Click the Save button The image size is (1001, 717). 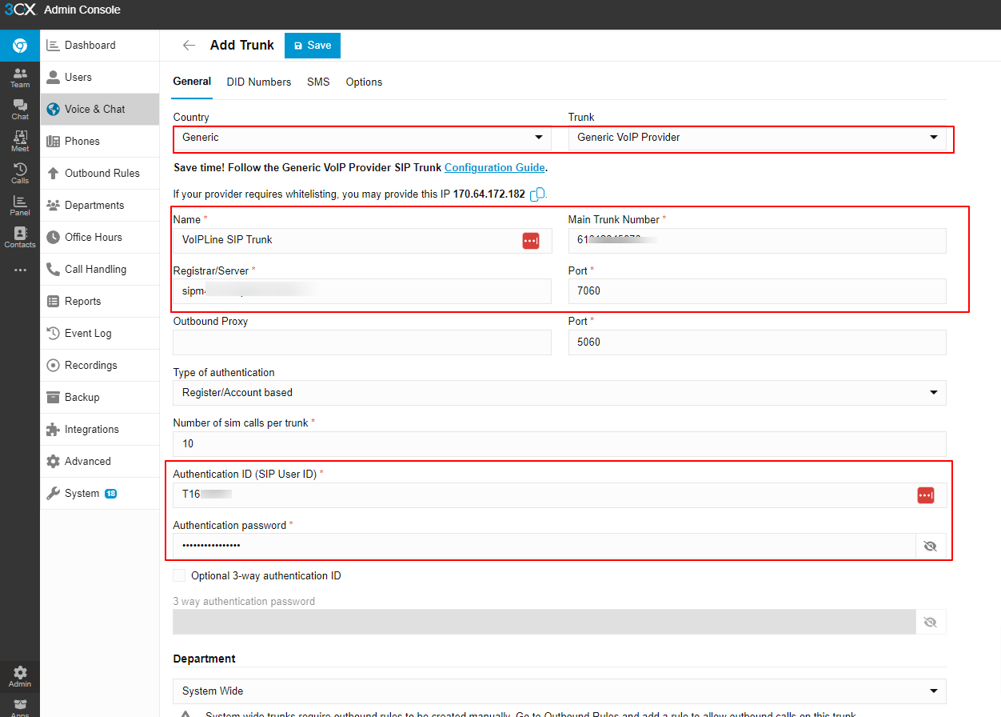tap(313, 46)
